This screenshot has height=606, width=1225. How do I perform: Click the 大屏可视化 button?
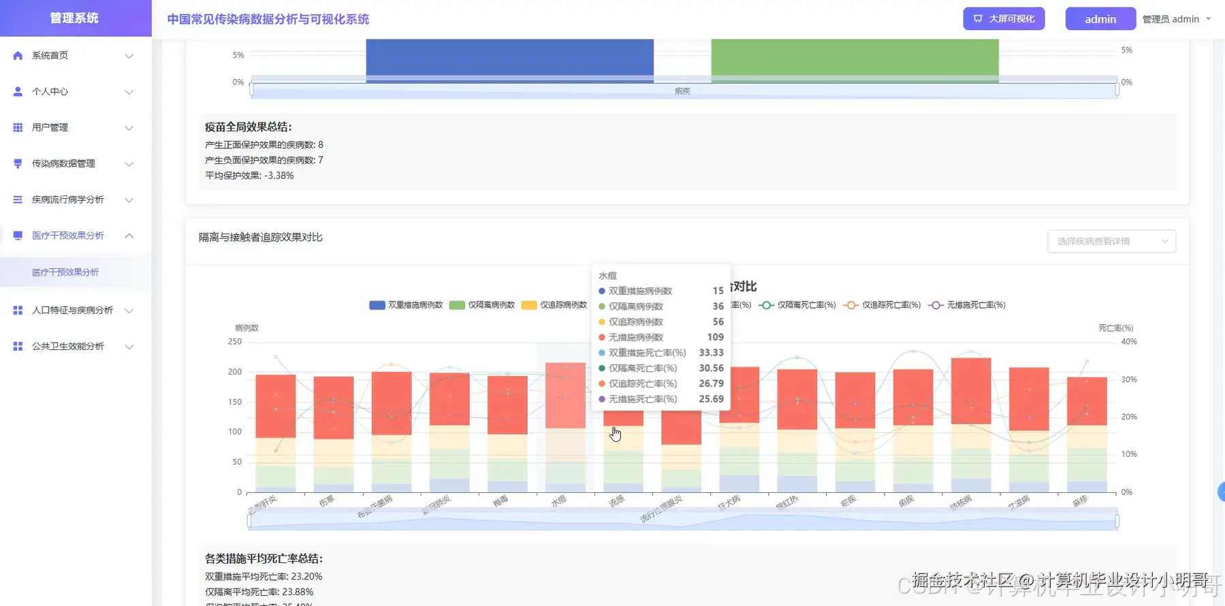(1004, 19)
